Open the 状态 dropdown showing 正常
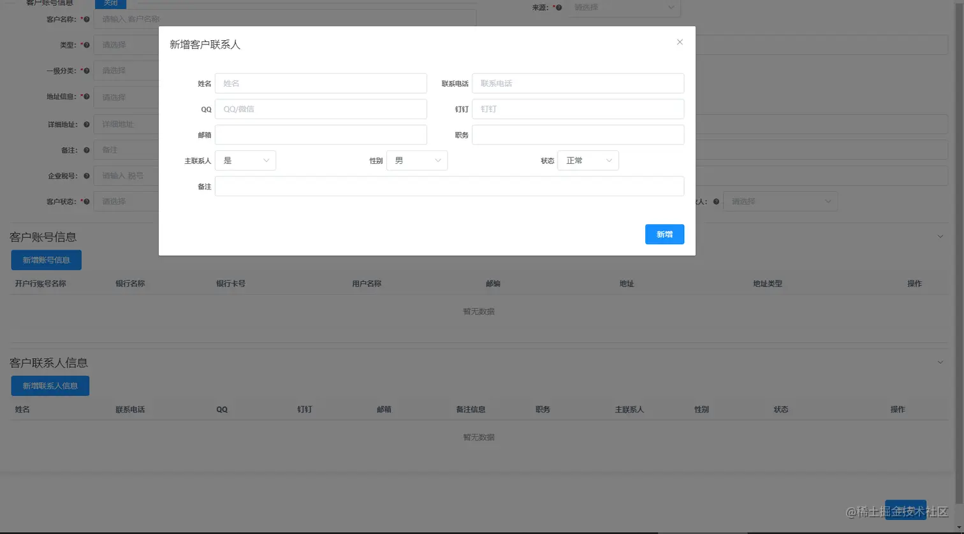Viewport: 964px width, 534px height. (587, 160)
